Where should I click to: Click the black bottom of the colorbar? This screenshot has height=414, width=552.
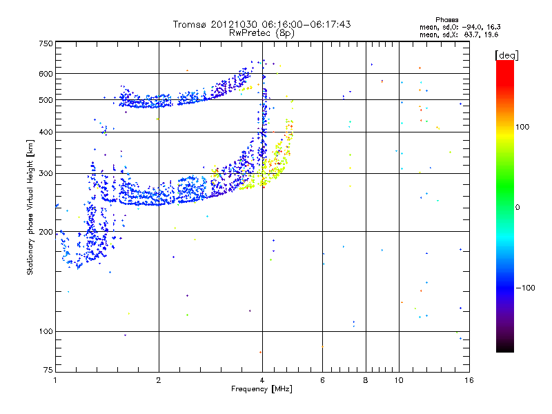click(505, 347)
